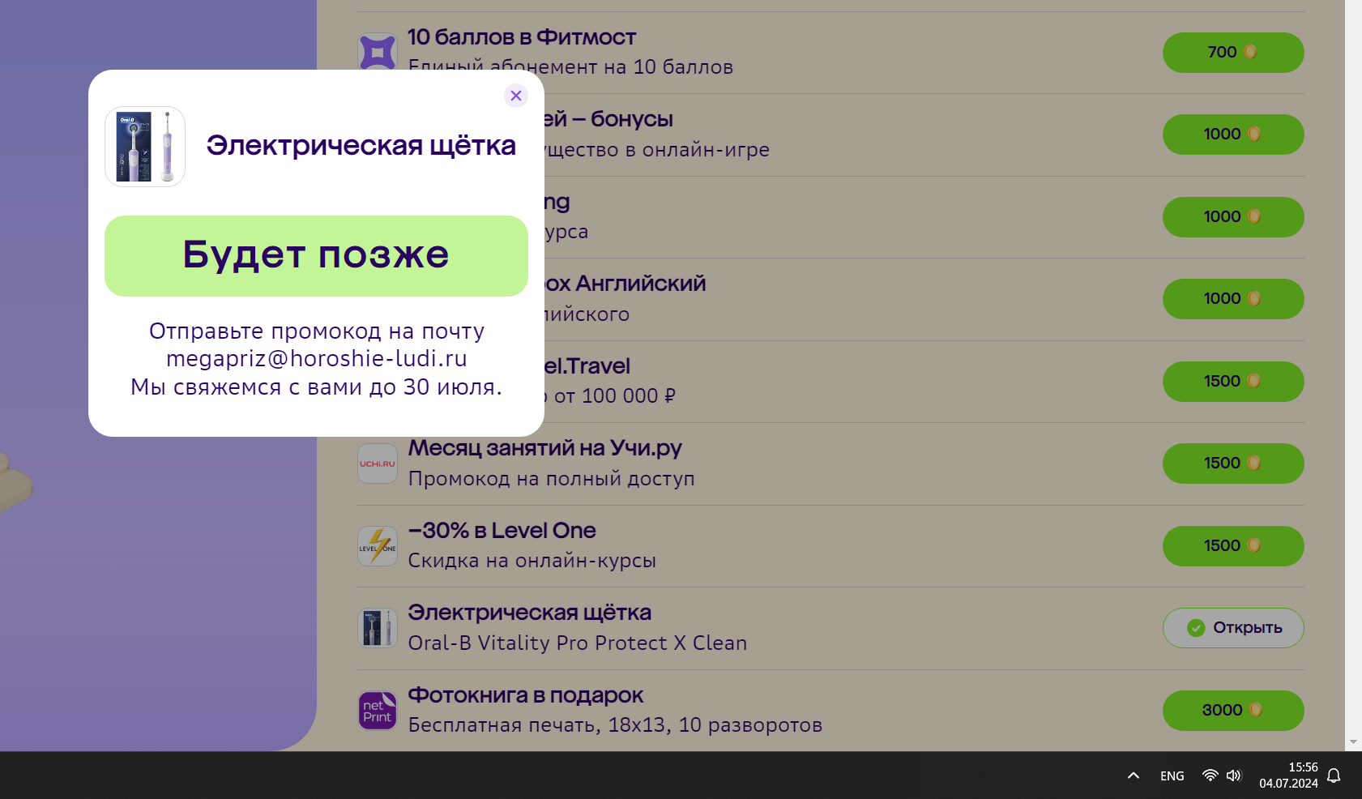This screenshot has height=799, width=1362.
Task: Click the Level One lightning logo icon
Action: (x=378, y=546)
